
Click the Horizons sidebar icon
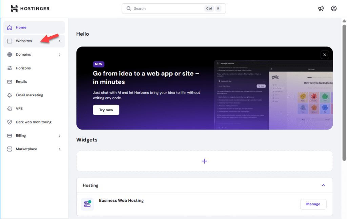9,68
